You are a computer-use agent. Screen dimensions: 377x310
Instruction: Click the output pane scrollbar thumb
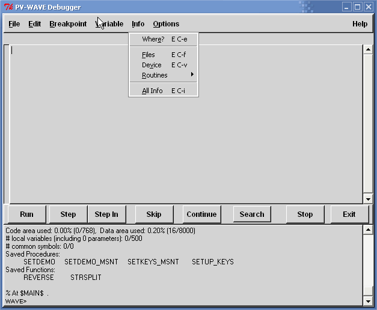[368, 291]
